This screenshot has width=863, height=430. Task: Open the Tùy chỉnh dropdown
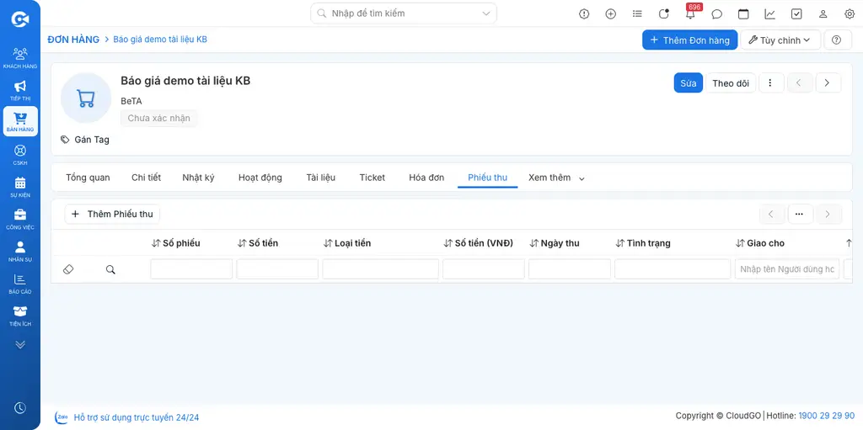point(780,40)
